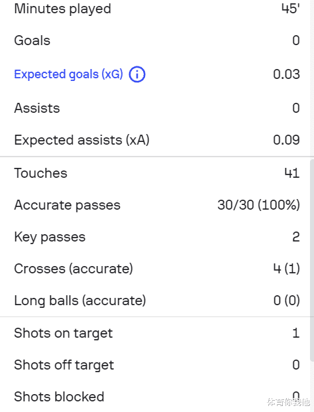Select the Goals stat row

tap(157, 40)
